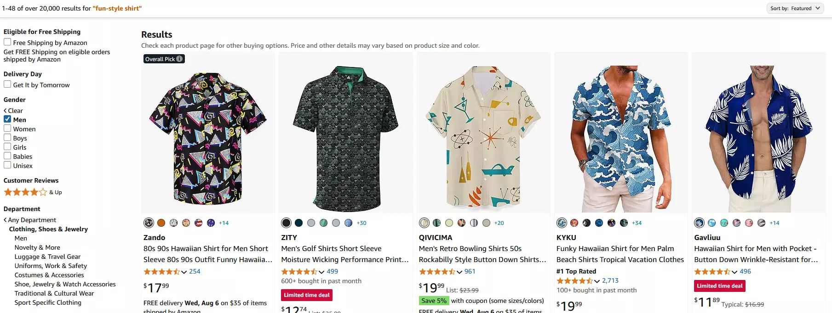Tick the Unisex gender checkbox

point(7,165)
